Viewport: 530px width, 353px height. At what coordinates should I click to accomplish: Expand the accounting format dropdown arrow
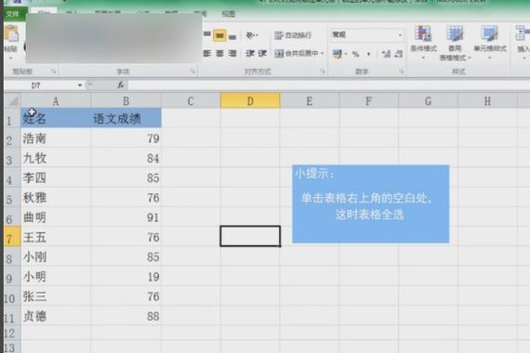[346, 54]
